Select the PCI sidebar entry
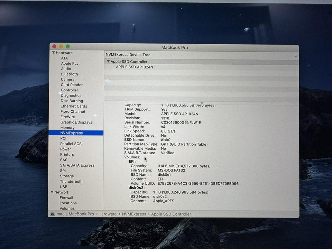Screen dimensions: 332x249 63,138
